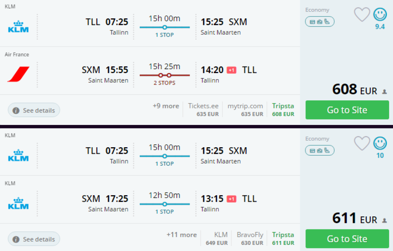393x251 pixels.
Task: Click the Air France logo
Action: (x=18, y=74)
